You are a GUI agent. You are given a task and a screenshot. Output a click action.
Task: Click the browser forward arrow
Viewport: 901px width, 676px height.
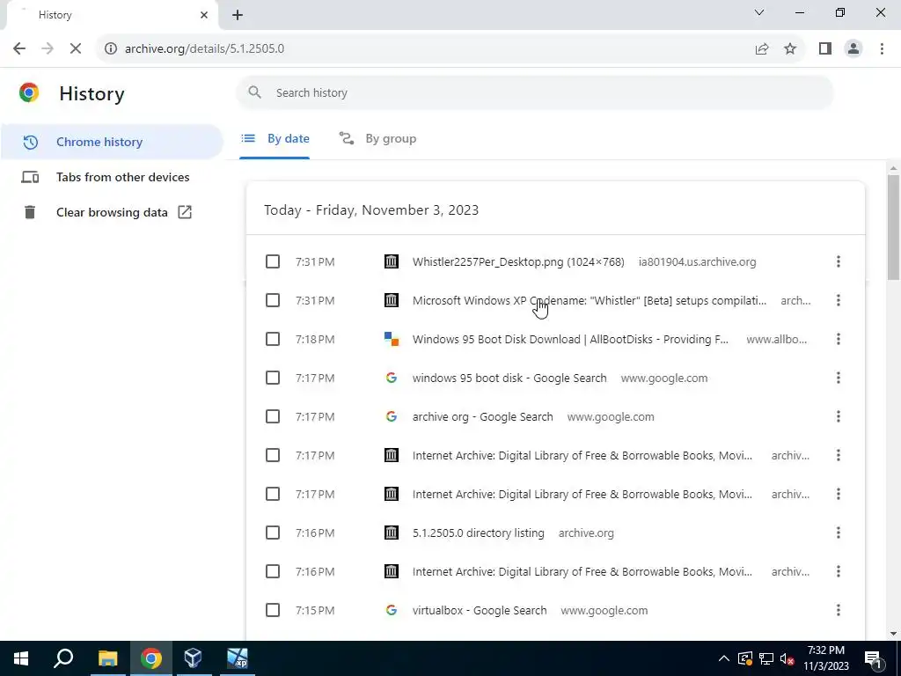point(48,49)
